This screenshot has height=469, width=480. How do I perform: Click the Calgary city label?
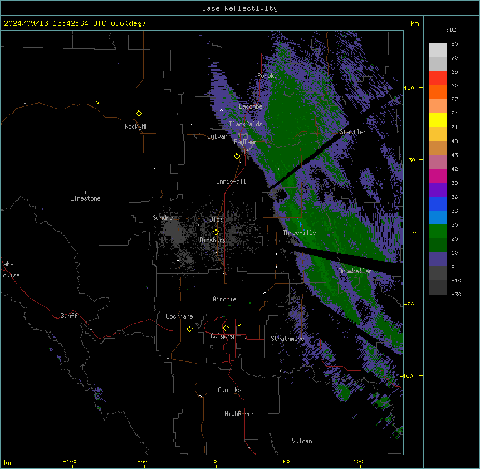(x=222, y=336)
